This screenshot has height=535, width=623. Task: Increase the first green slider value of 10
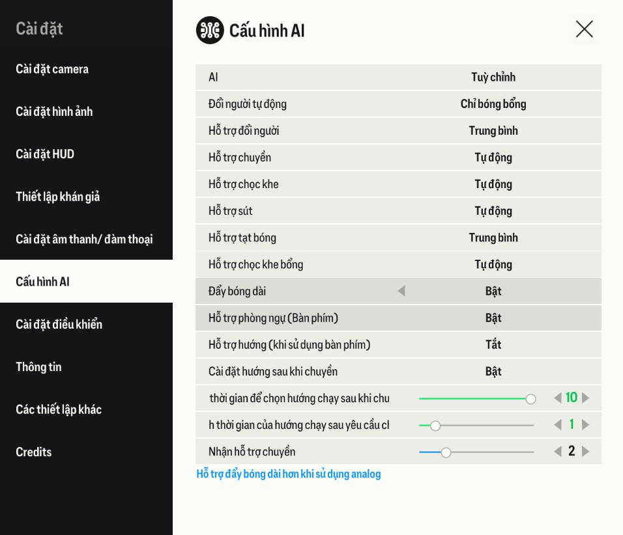coord(586,398)
